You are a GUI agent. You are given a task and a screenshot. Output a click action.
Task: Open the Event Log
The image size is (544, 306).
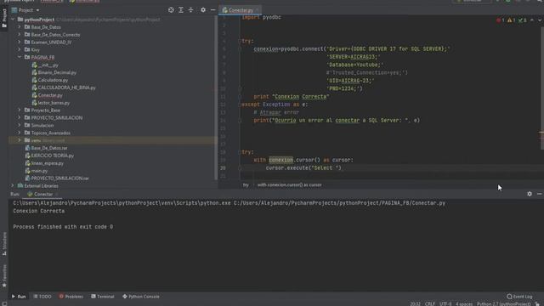[519, 297]
